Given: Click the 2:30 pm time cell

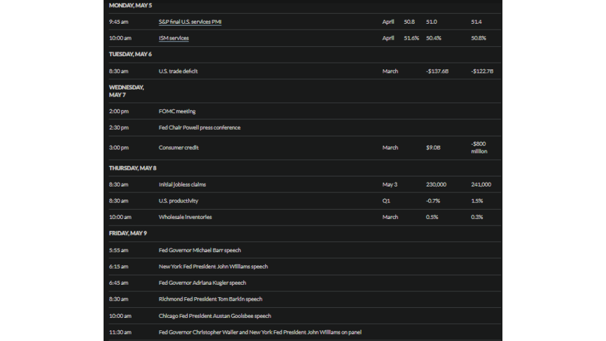Looking at the screenshot, I should coord(118,128).
